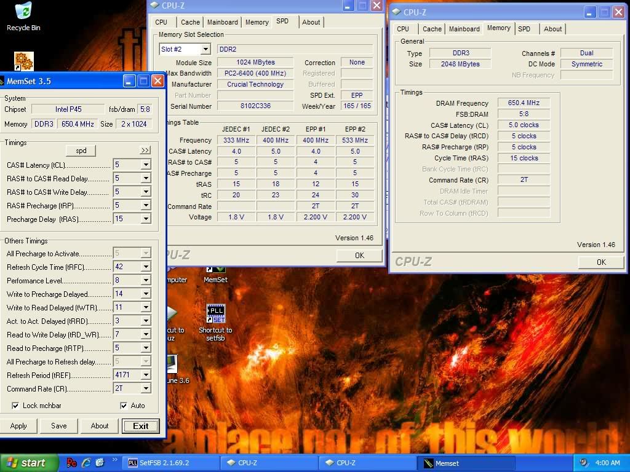Open the About button in MemSet

coord(100,426)
